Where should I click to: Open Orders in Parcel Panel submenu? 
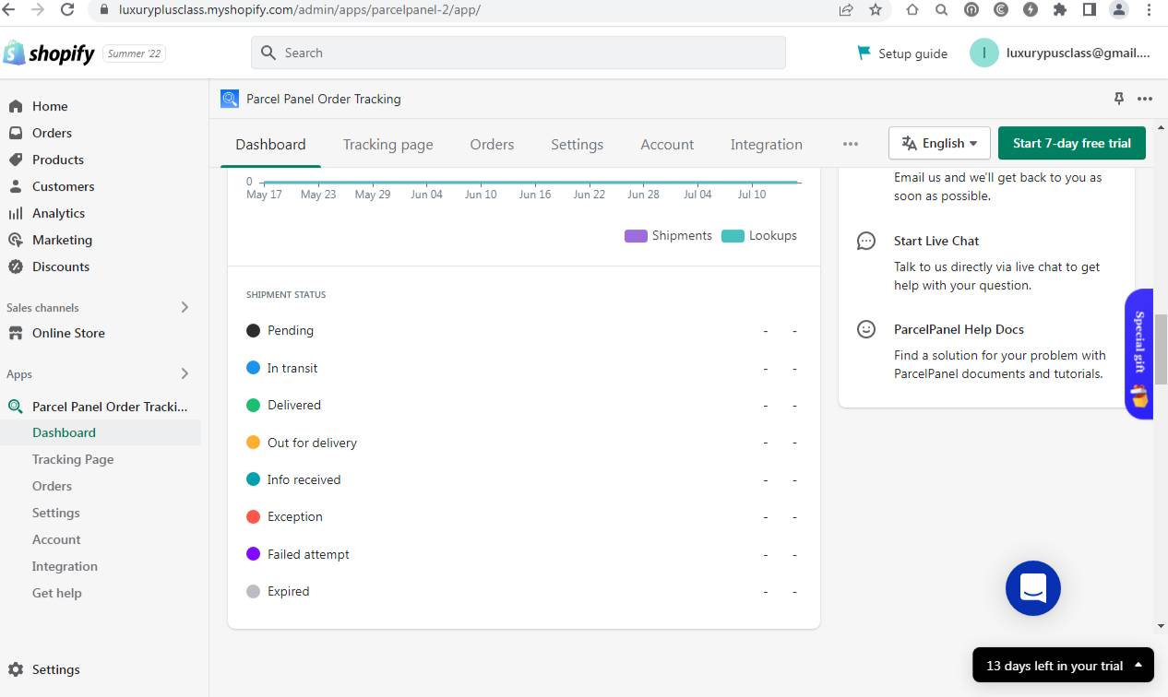pos(52,486)
